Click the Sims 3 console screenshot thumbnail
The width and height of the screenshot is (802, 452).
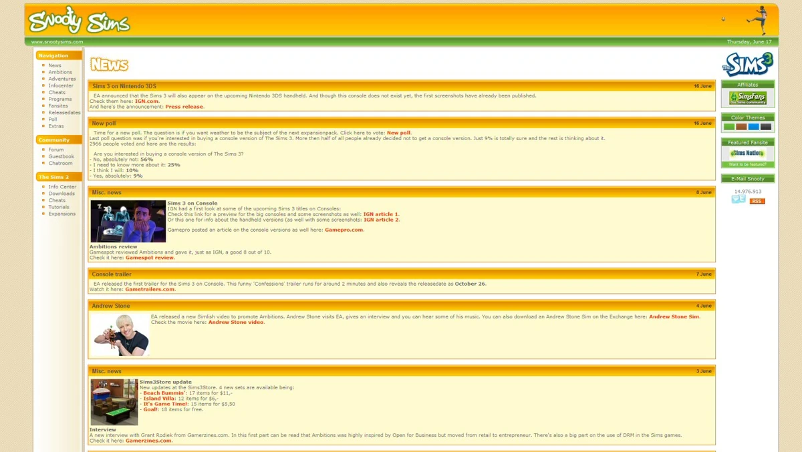128,221
